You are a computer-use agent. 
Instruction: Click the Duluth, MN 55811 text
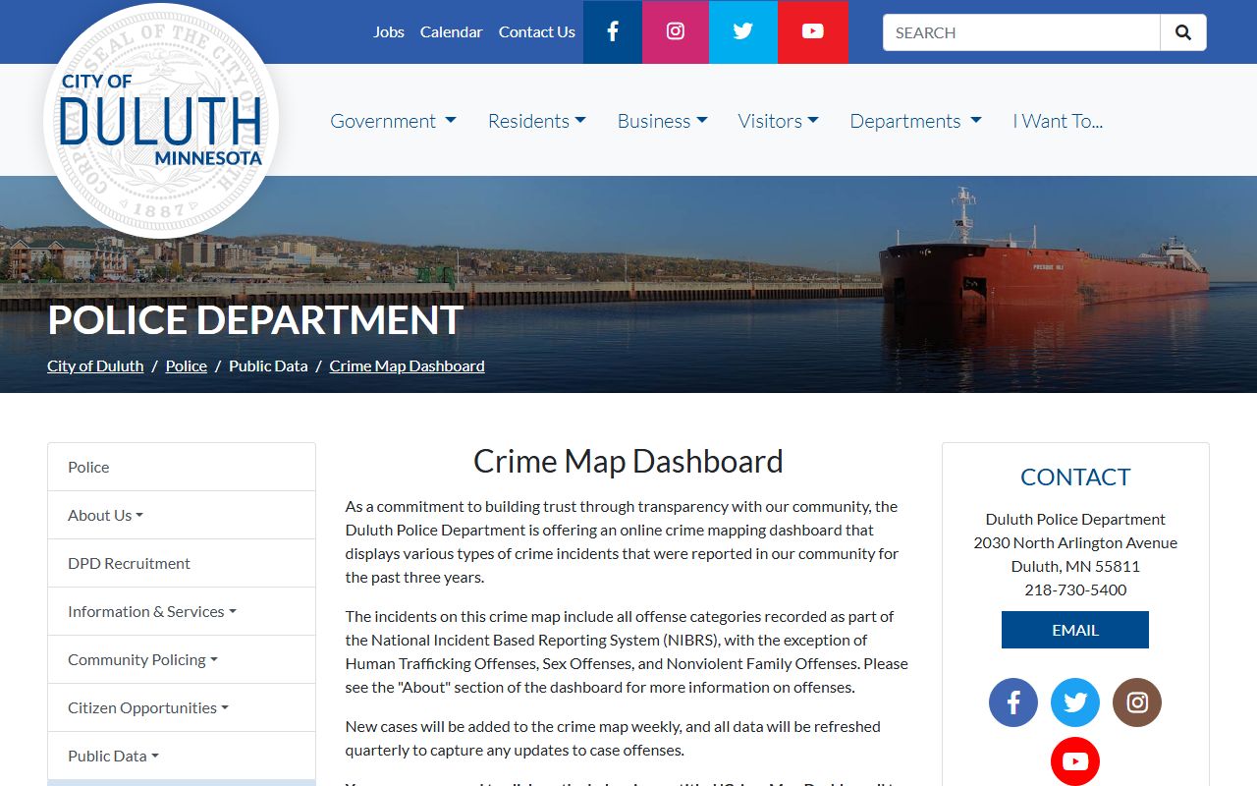pyautogui.click(x=1075, y=566)
